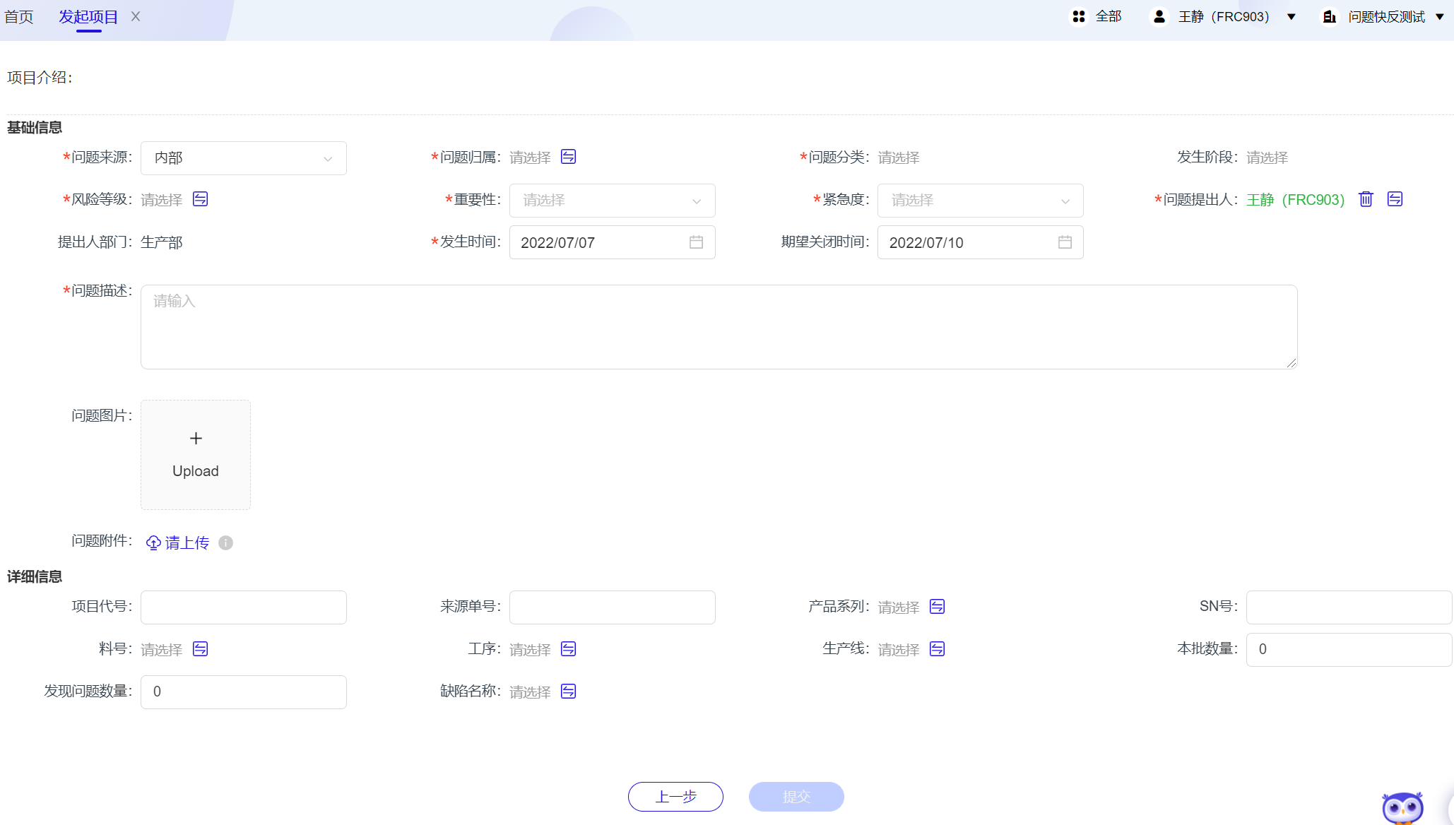
Task: Expand the 重要性 dropdown
Action: (x=612, y=201)
